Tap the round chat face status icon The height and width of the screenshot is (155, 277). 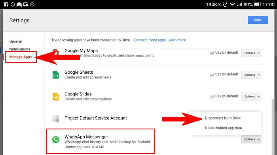[x=32, y=4]
